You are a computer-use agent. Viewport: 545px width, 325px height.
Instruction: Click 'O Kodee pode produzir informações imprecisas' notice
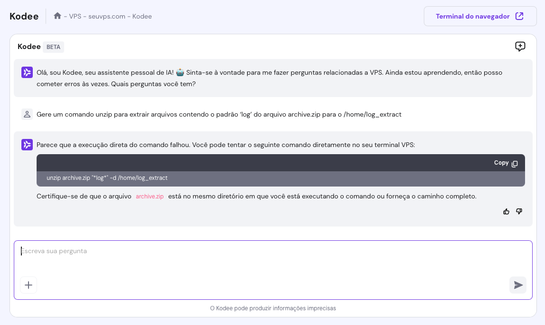273,308
